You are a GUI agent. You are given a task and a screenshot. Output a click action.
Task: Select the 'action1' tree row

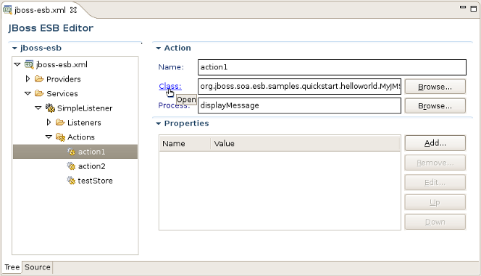pos(75,152)
